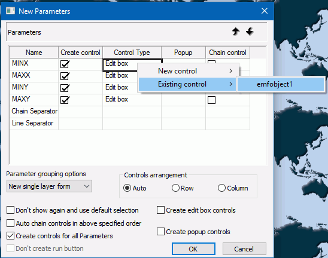Move parameter down with down arrow icon
The image size is (328, 258).
click(x=250, y=32)
